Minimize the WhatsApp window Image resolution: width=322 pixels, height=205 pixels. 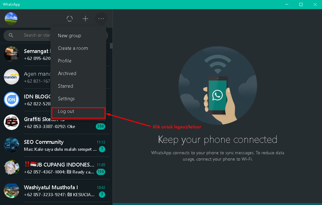click(x=287, y=4)
